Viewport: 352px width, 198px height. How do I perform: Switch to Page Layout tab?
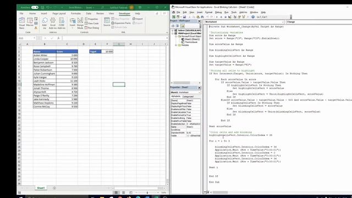pyautogui.click(x=59, y=13)
